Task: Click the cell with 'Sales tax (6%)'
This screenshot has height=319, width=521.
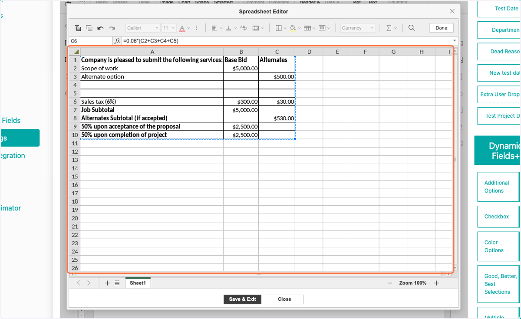Action: (x=152, y=102)
